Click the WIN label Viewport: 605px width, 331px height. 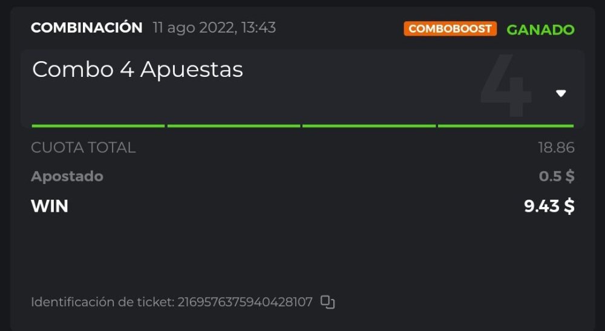point(50,206)
